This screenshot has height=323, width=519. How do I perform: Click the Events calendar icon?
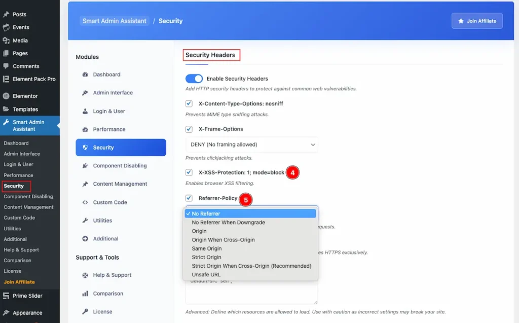[6, 27]
